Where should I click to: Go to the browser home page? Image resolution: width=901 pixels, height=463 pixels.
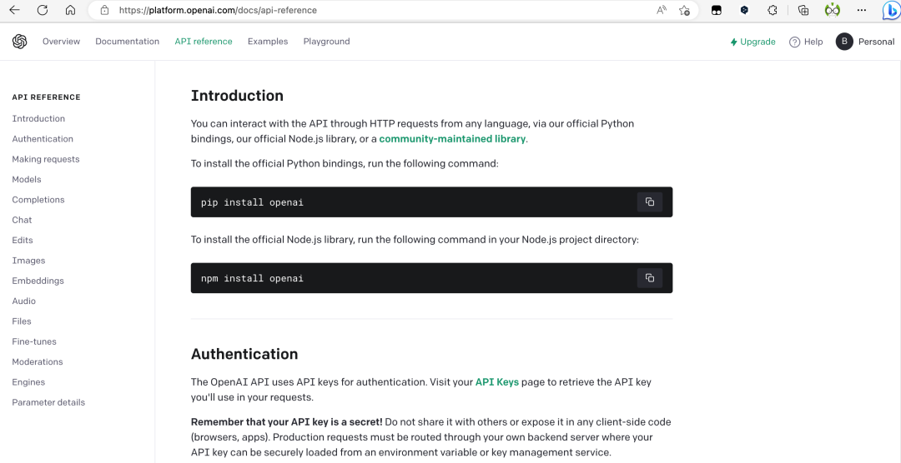click(x=70, y=10)
